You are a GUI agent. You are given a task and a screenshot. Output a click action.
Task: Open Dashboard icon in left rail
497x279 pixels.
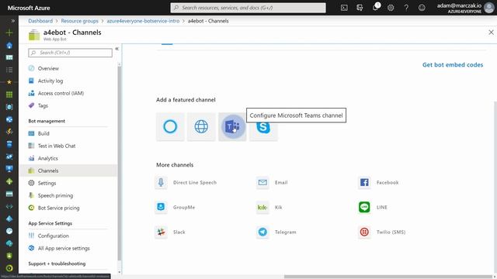click(x=9, y=57)
